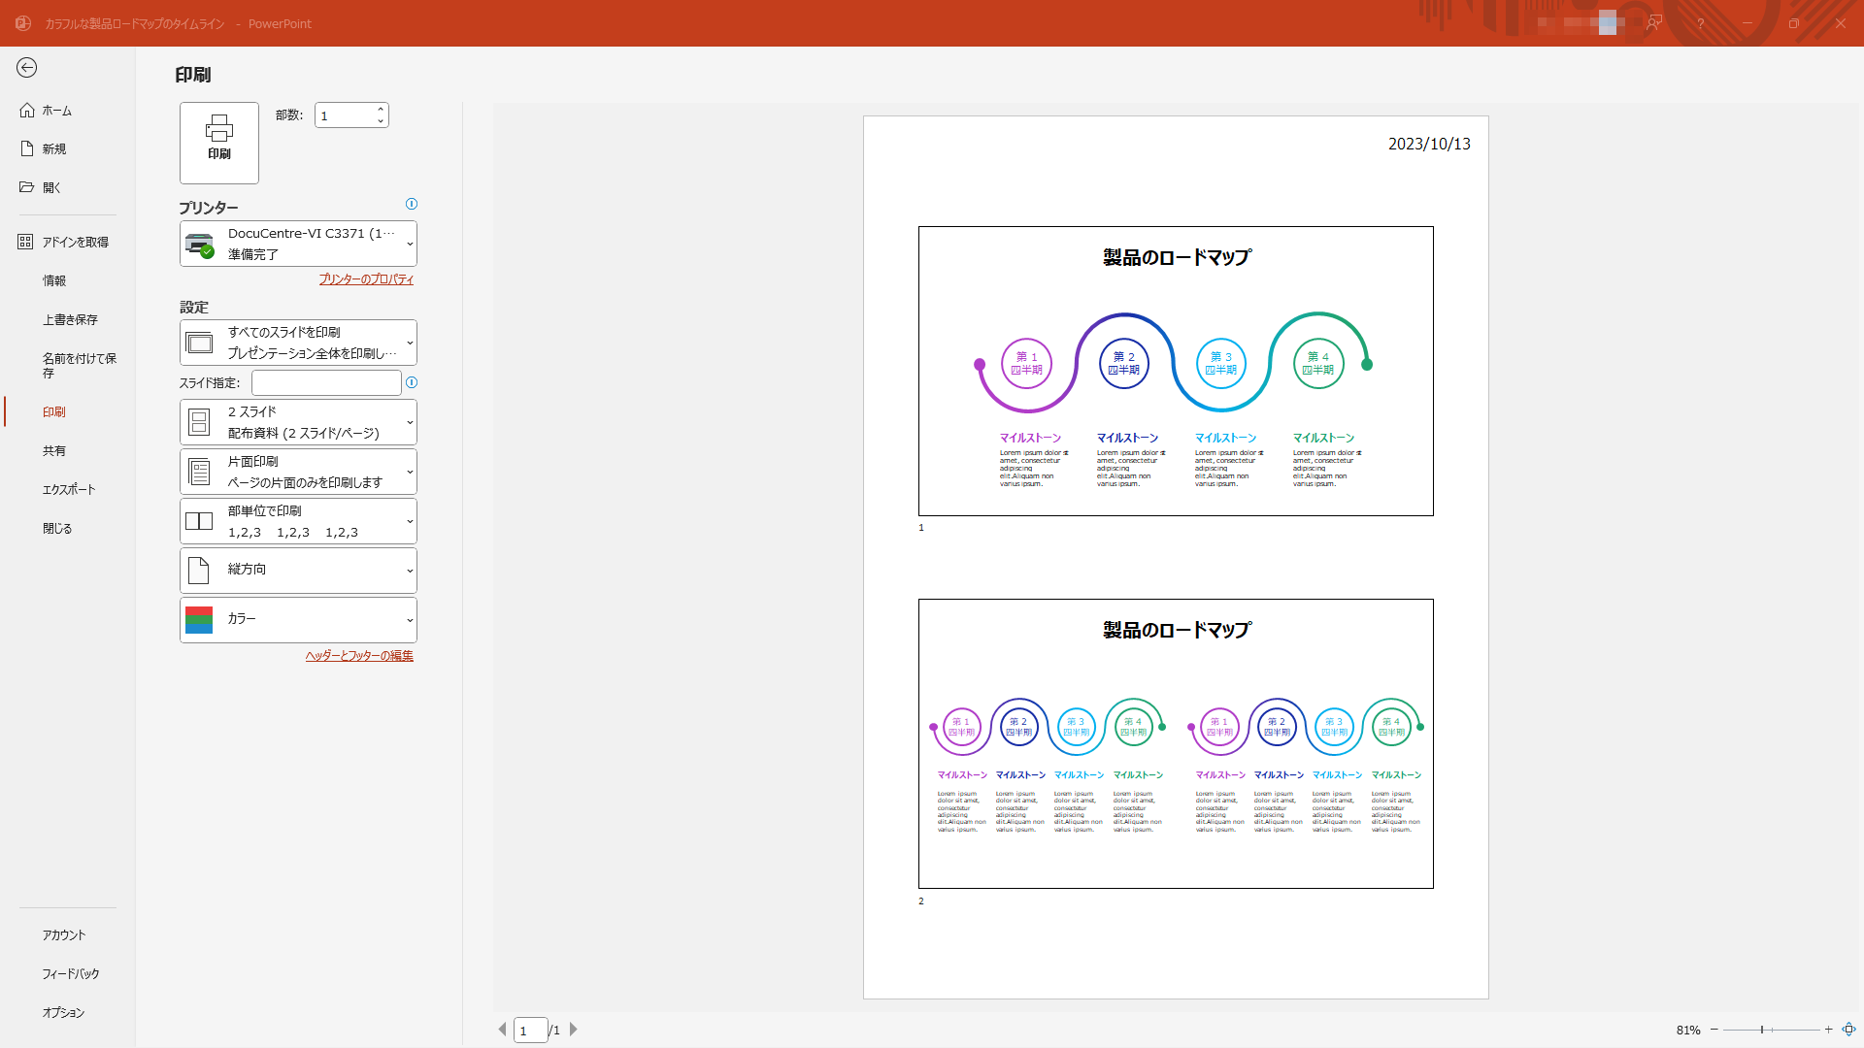Click inside the スライド指定 input field
The width and height of the screenshot is (1864, 1048).
(325, 382)
